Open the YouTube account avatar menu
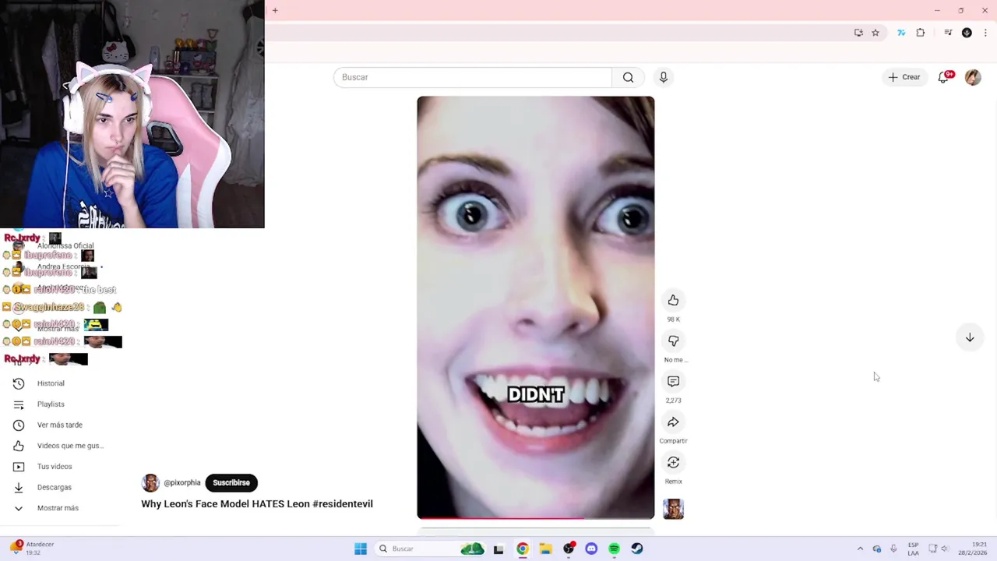Viewport: 997px width, 561px height. 973,77
